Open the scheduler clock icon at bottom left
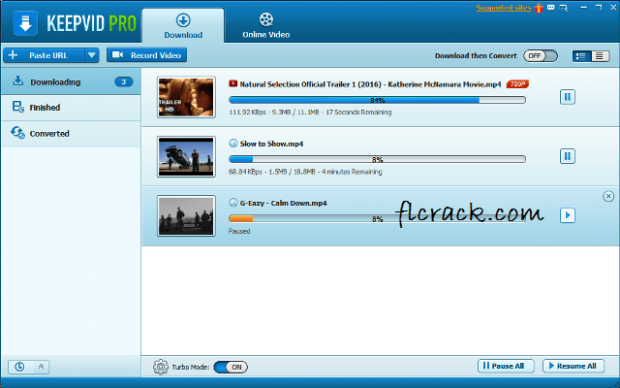 click(19, 367)
